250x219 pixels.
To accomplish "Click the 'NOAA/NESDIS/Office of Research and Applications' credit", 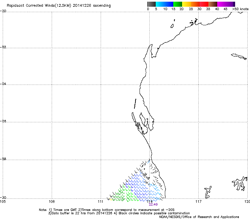I will pos(199,217).
